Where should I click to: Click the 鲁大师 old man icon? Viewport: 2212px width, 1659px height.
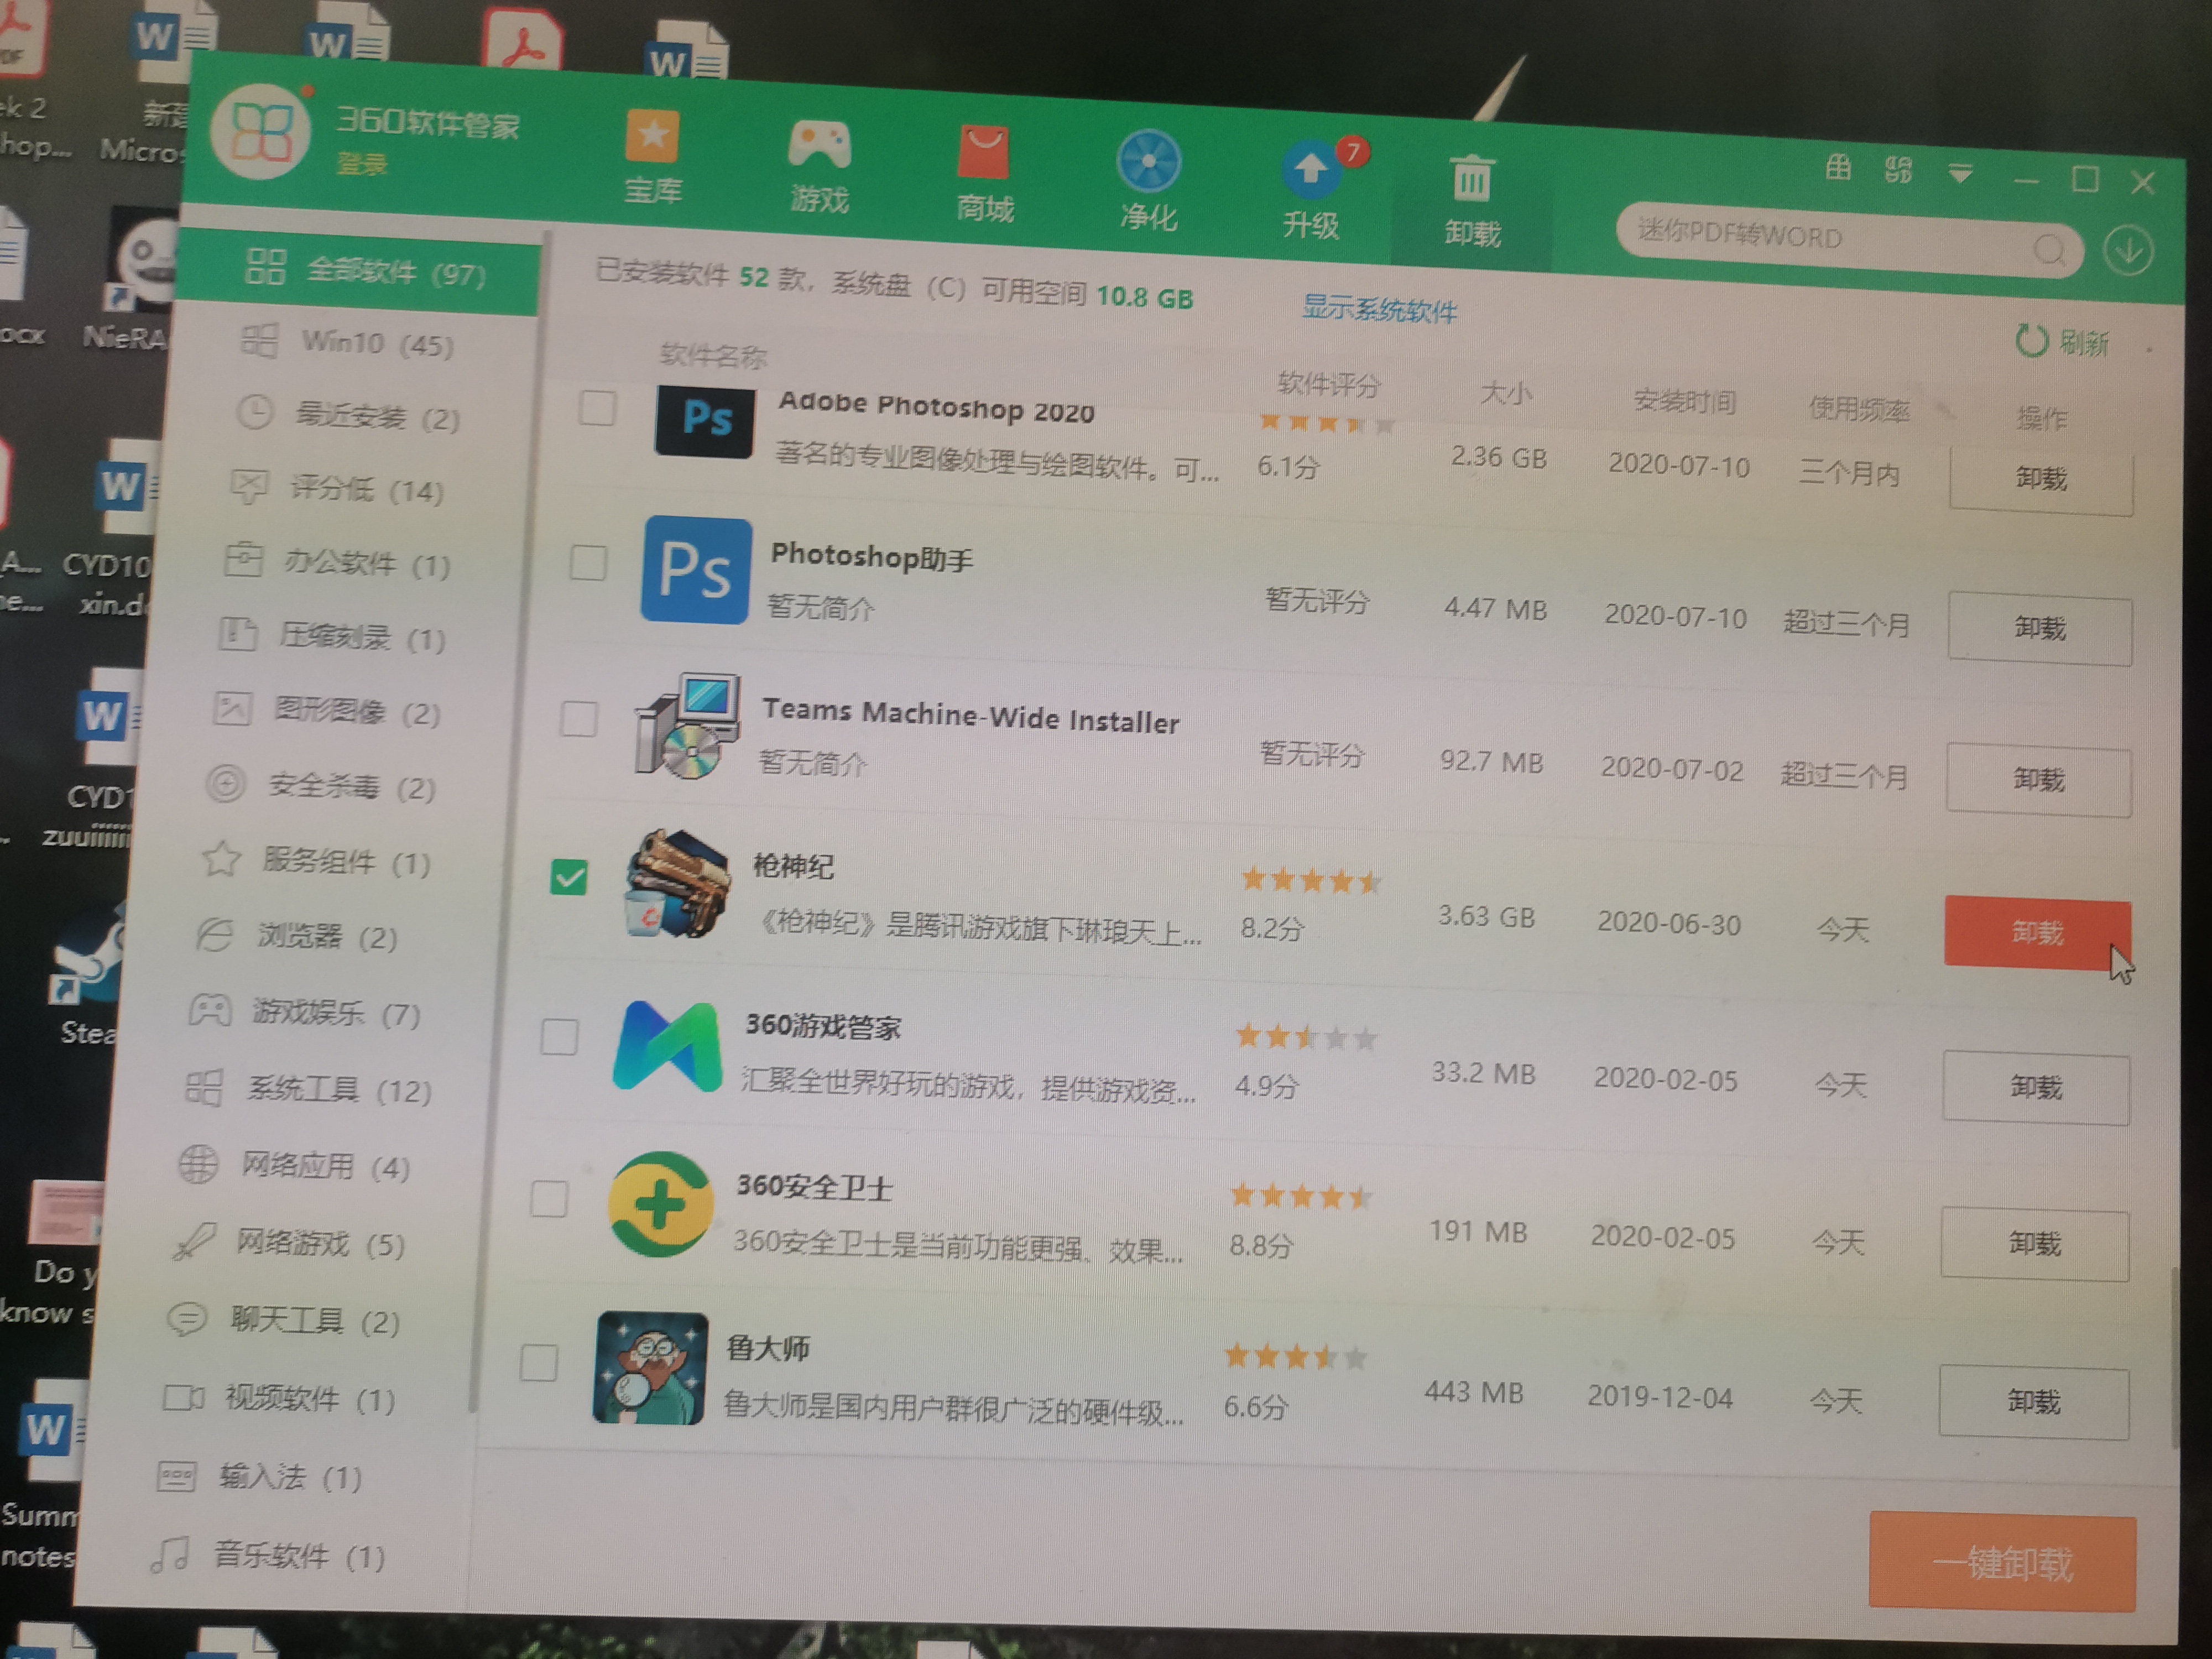651,1368
